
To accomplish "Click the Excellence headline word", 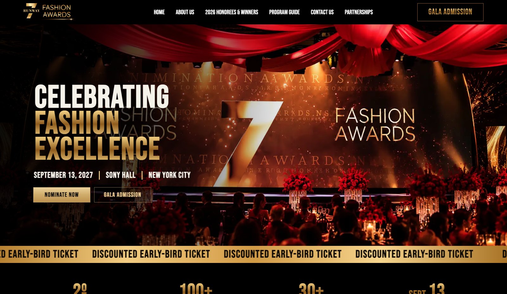I will pyautogui.click(x=97, y=148).
